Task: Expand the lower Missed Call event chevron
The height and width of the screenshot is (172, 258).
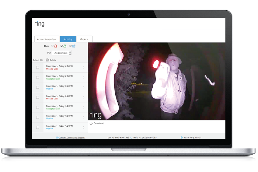Action: [84, 97]
